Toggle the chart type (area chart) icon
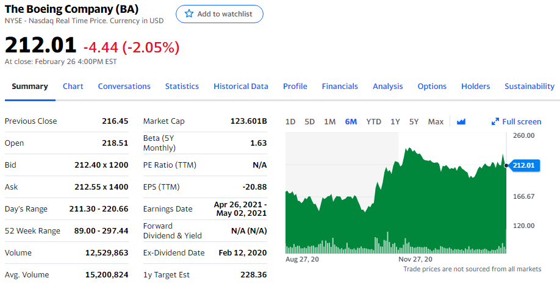Viewport: 560px width, 303px height. click(461, 122)
